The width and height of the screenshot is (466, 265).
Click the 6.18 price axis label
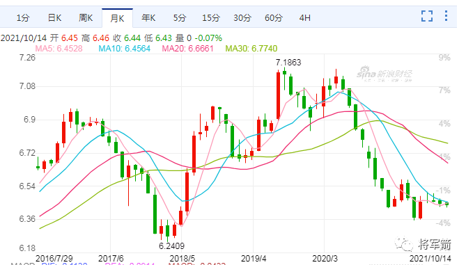[27, 248]
